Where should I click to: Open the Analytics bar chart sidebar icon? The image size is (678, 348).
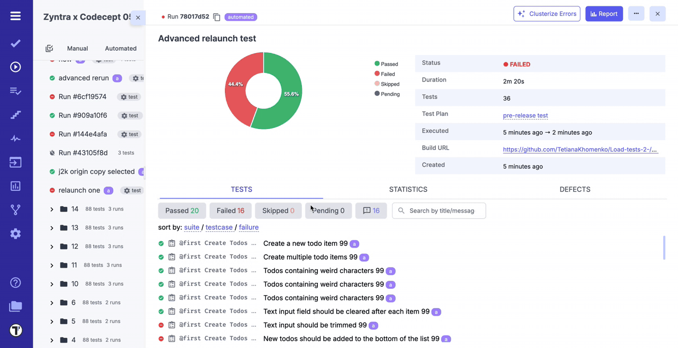click(15, 186)
